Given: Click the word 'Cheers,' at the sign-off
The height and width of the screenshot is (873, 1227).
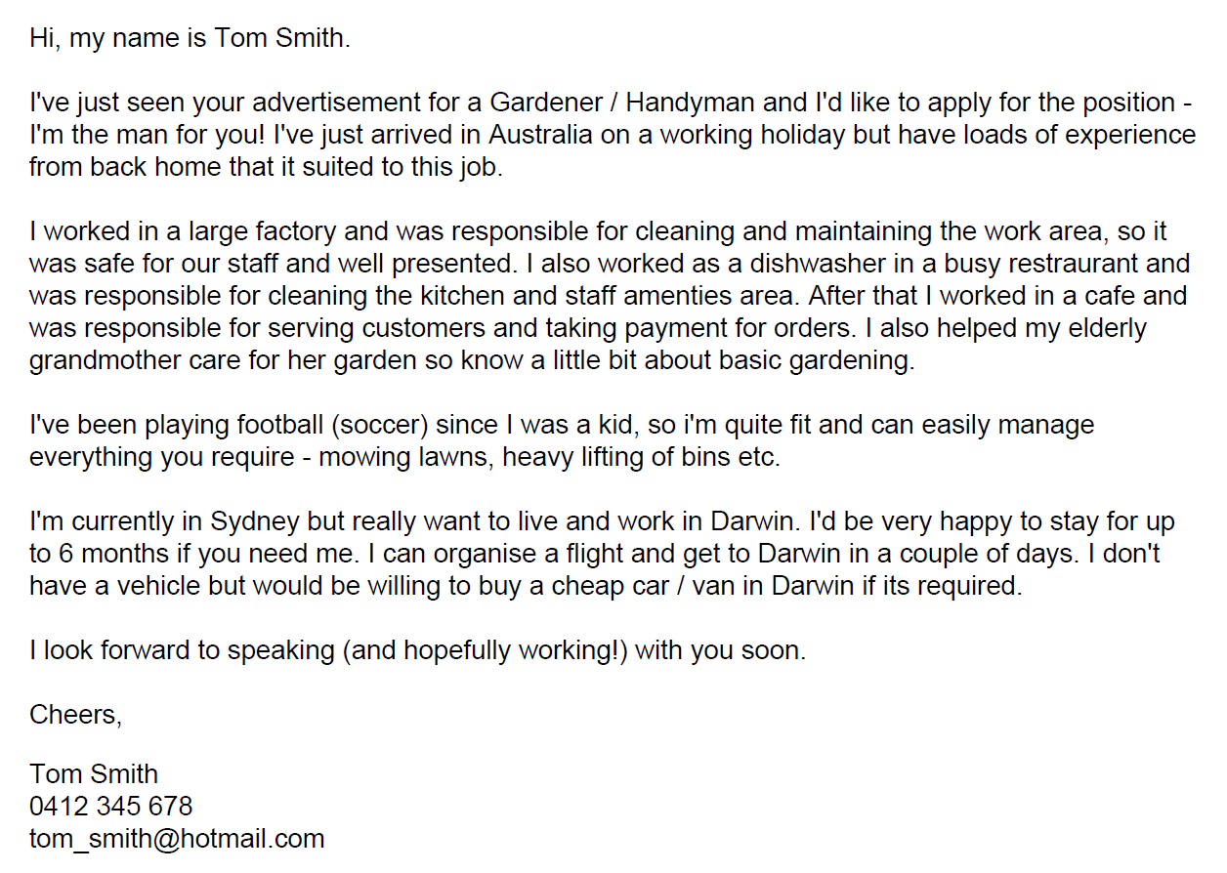Looking at the screenshot, I should pos(76,715).
